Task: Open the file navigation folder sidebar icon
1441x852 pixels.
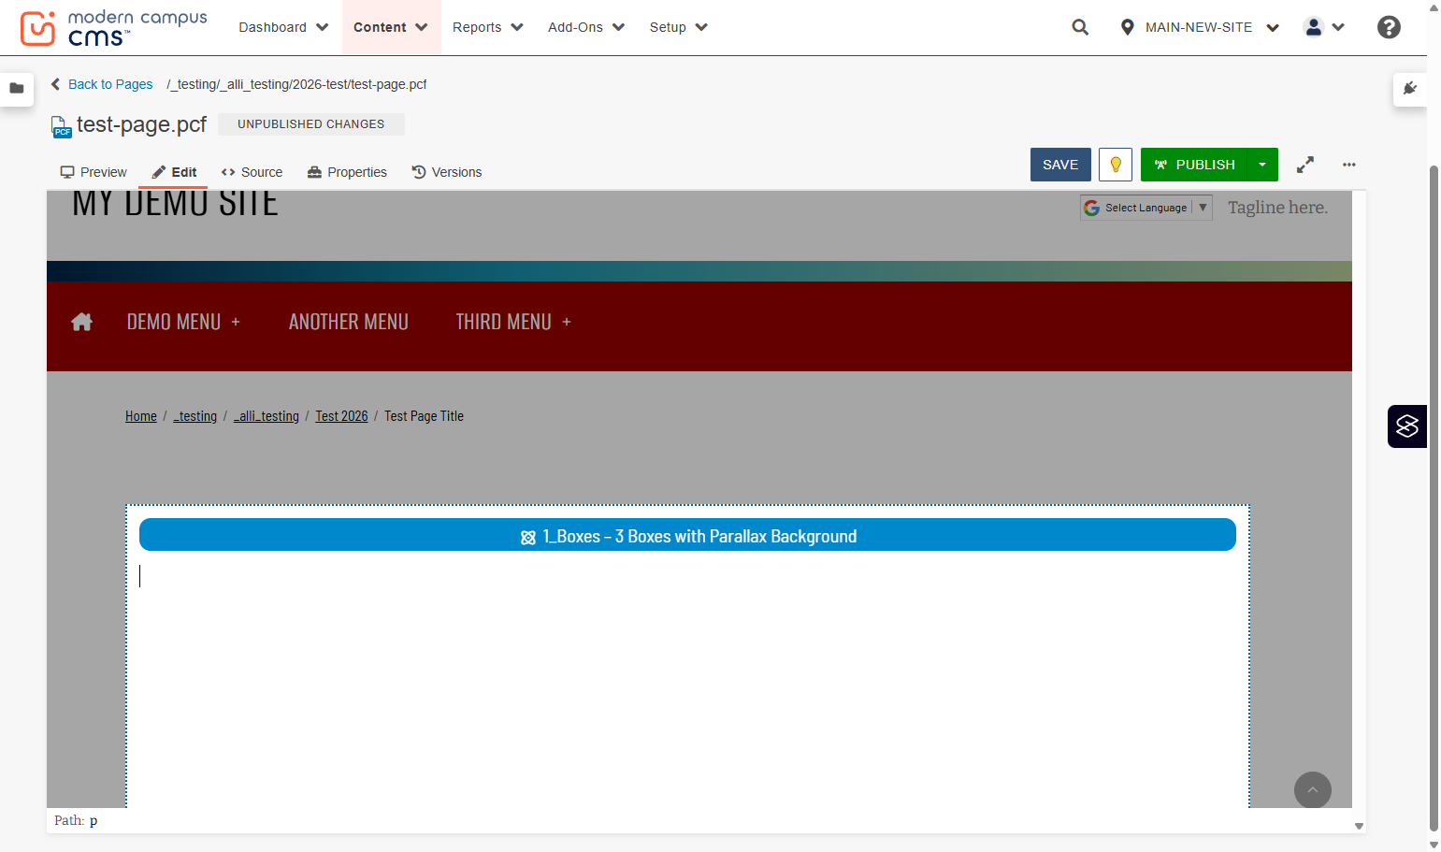Action: (x=17, y=89)
